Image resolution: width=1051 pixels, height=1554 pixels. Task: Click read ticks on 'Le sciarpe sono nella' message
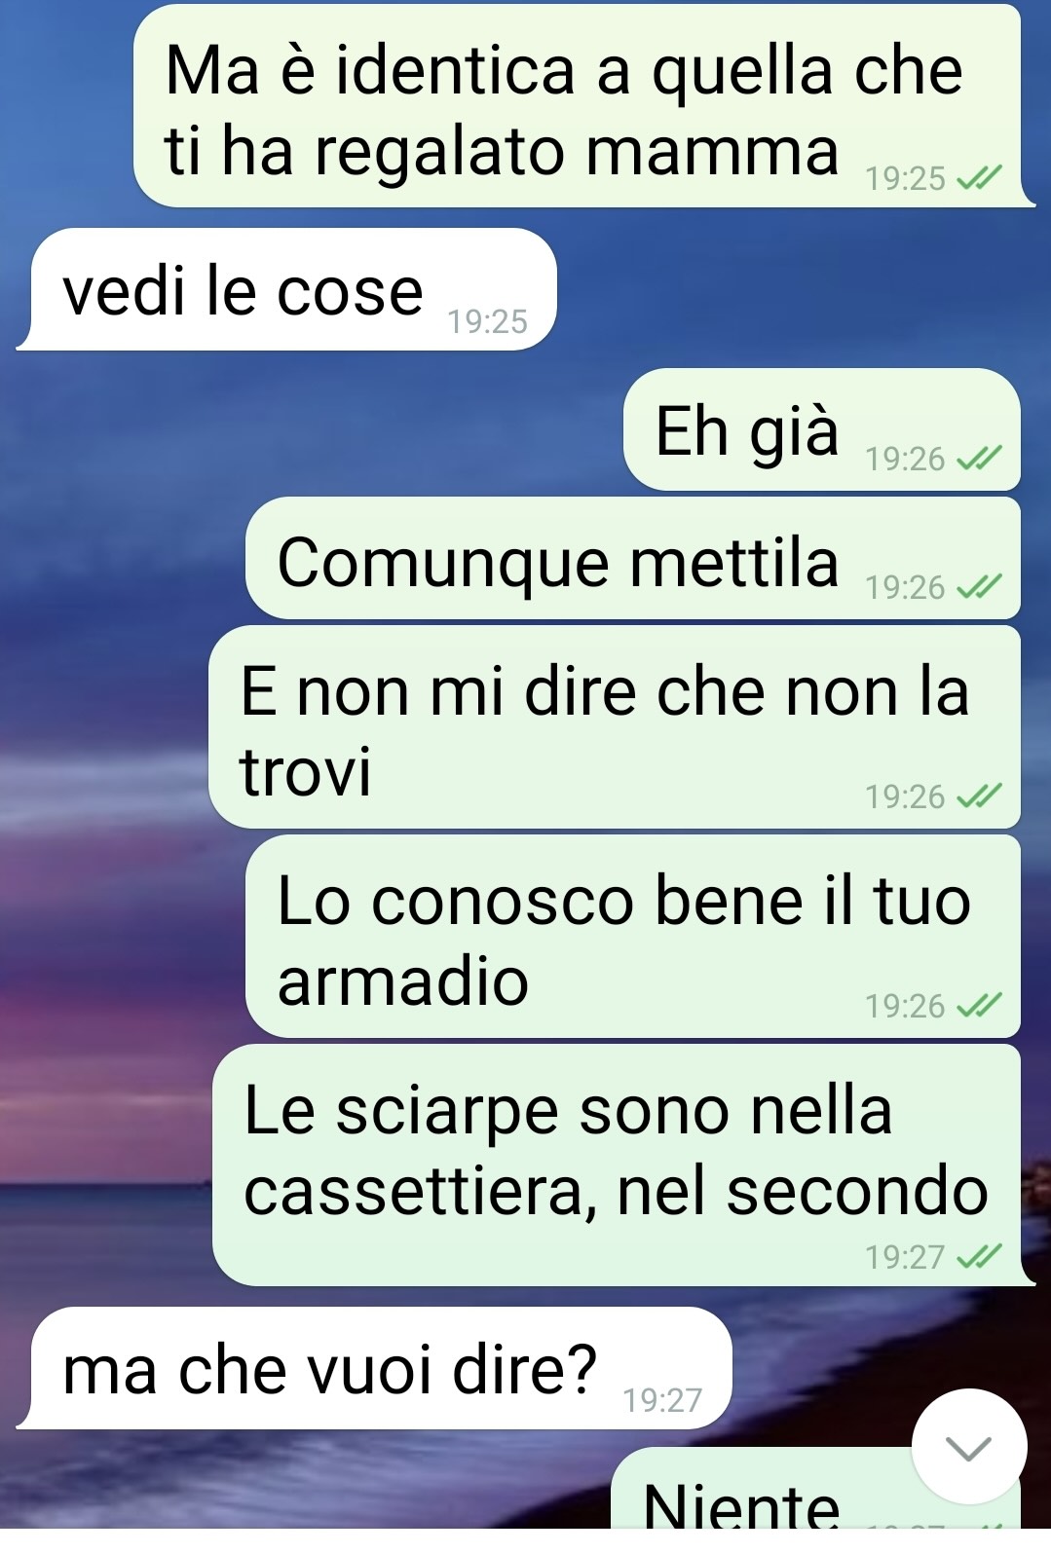tap(979, 1256)
